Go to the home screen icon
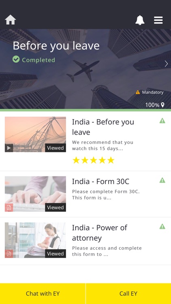The width and height of the screenshot is (171, 304). click(x=10, y=20)
